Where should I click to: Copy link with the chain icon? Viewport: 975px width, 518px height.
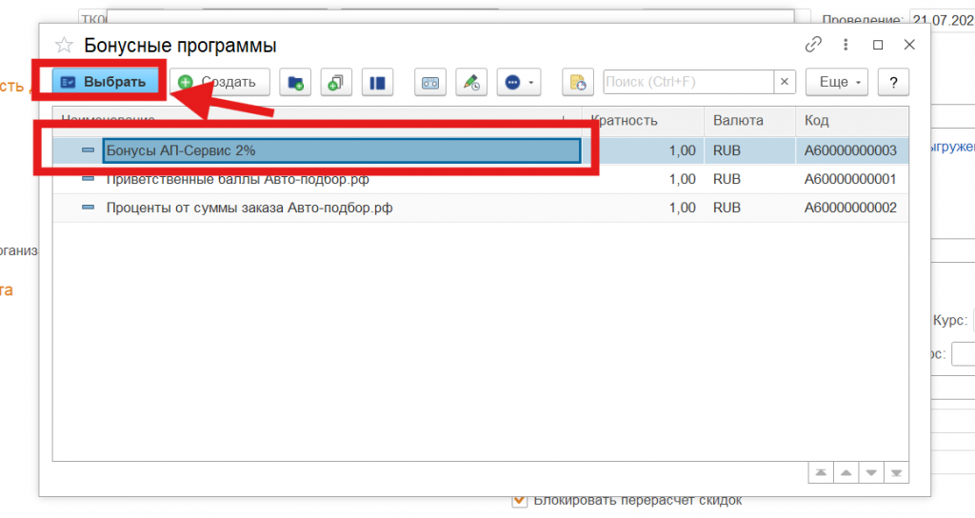pos(813,45)
